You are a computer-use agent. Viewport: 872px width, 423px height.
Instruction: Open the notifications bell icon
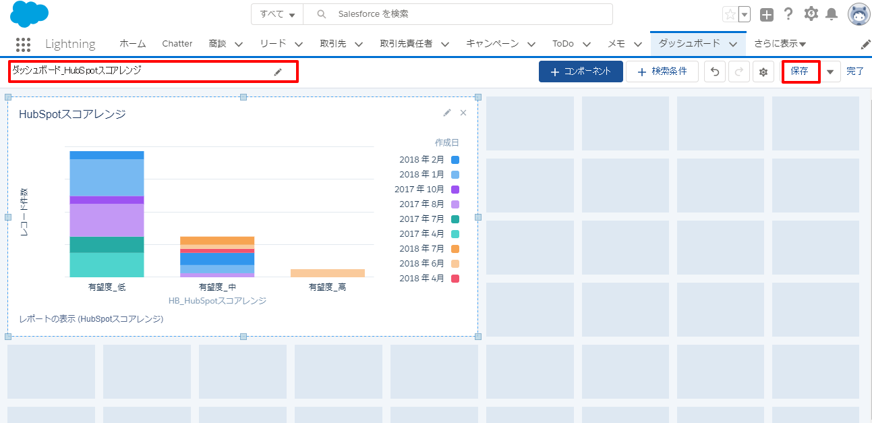[x=832, y=14]
